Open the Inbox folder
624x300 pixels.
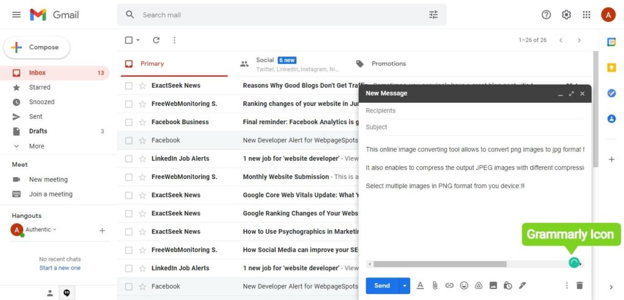point(55,72)
